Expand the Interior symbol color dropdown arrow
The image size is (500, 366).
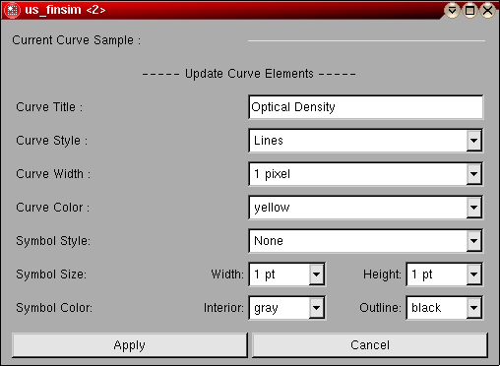point(316,308)
